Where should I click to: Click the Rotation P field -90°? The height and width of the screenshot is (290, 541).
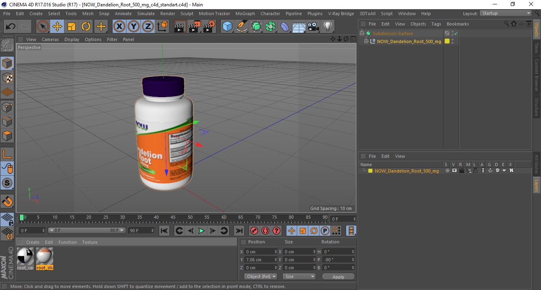coord(339,260)
